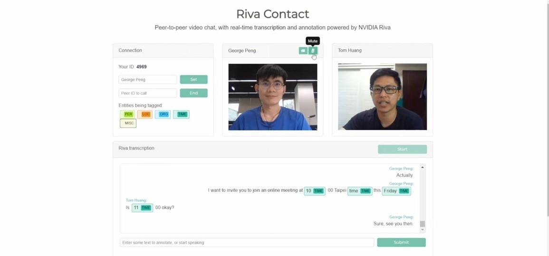The height and width of the screenshot is (256, 549).
Task: Start Riva transcription
Action: 402,149
